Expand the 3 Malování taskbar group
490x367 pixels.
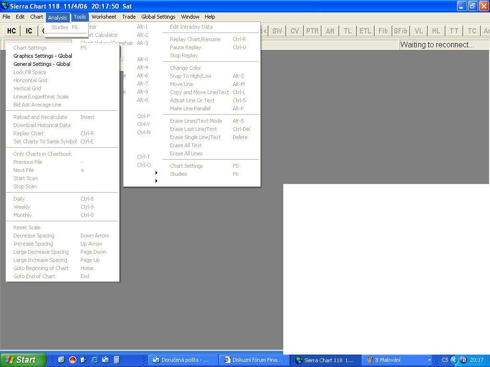click(x=398, y=360)
